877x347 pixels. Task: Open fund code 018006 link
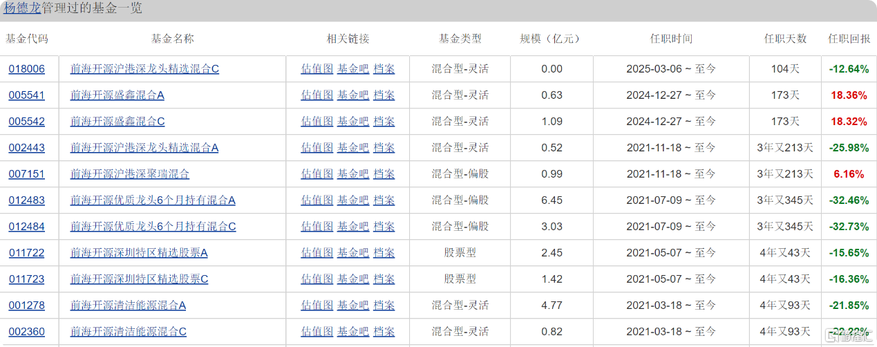click(27, 69)
